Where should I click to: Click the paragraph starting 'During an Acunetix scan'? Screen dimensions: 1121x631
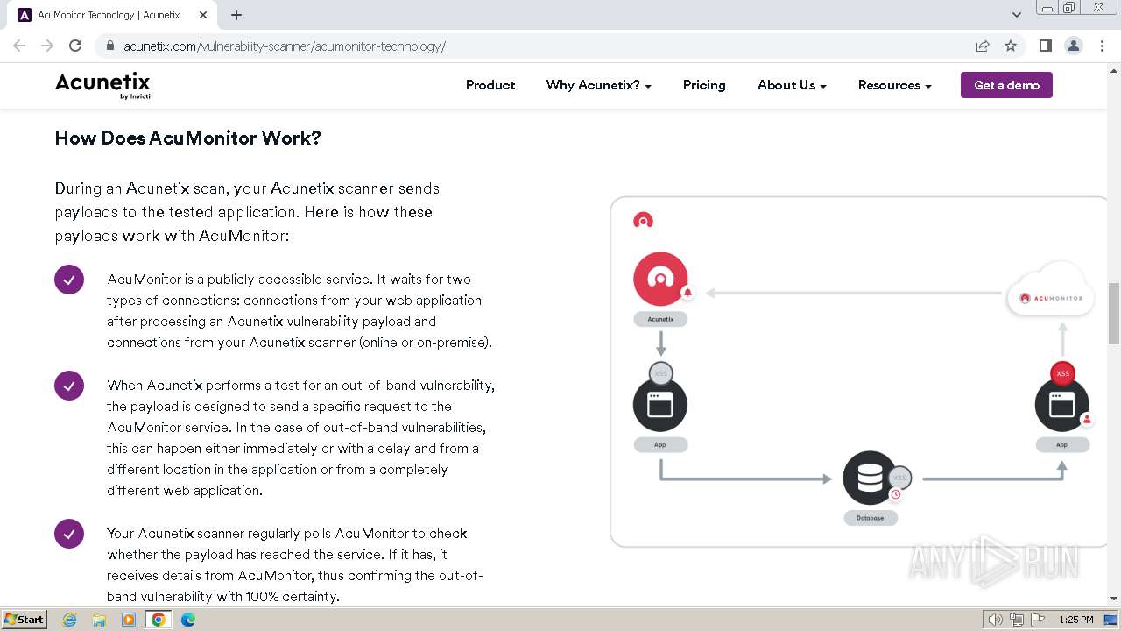click(247, 212)
